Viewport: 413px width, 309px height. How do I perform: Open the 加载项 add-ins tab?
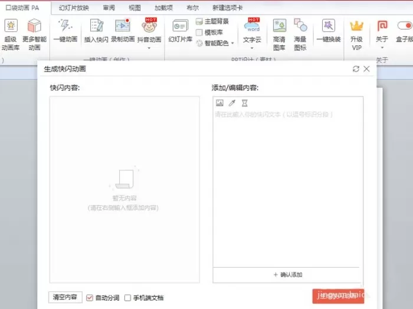[x=163, y=8]
